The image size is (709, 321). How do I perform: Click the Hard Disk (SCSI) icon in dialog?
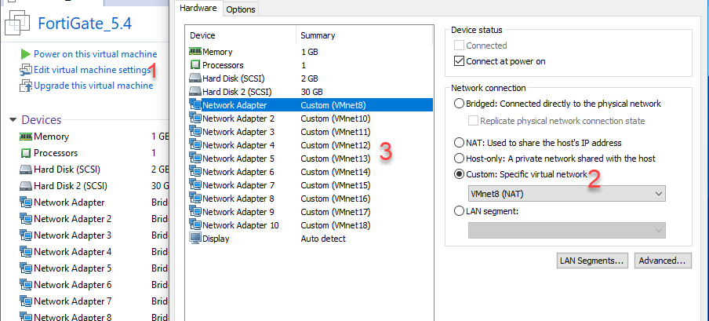pyautogui.click(x=195, y=78)
